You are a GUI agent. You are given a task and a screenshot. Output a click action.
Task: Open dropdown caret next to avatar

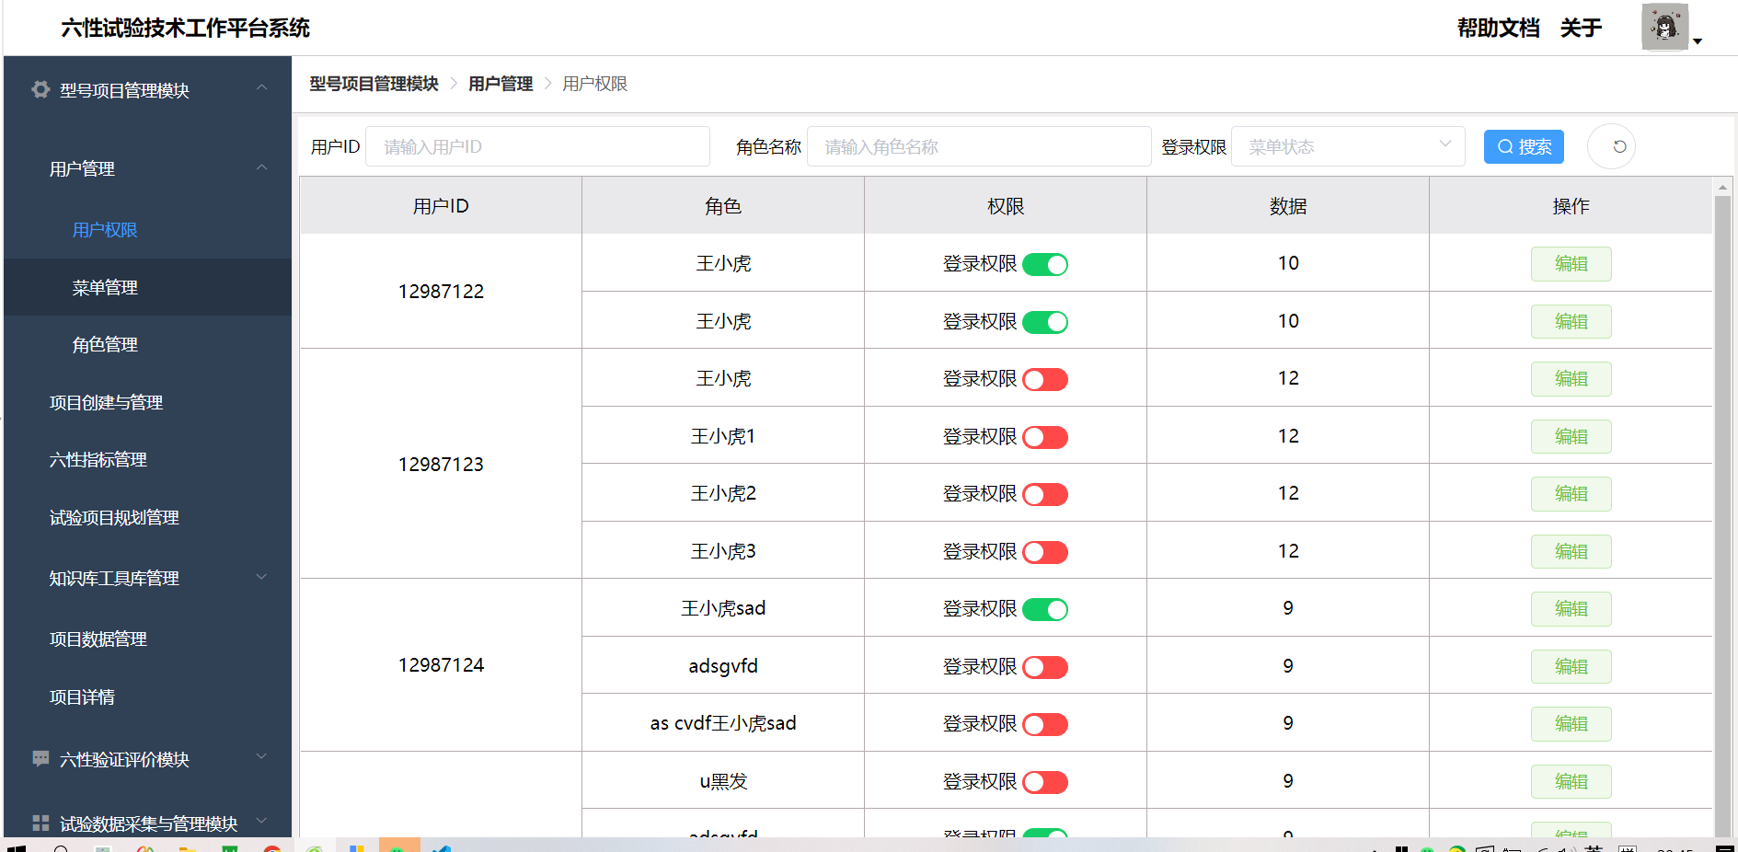1698,41
